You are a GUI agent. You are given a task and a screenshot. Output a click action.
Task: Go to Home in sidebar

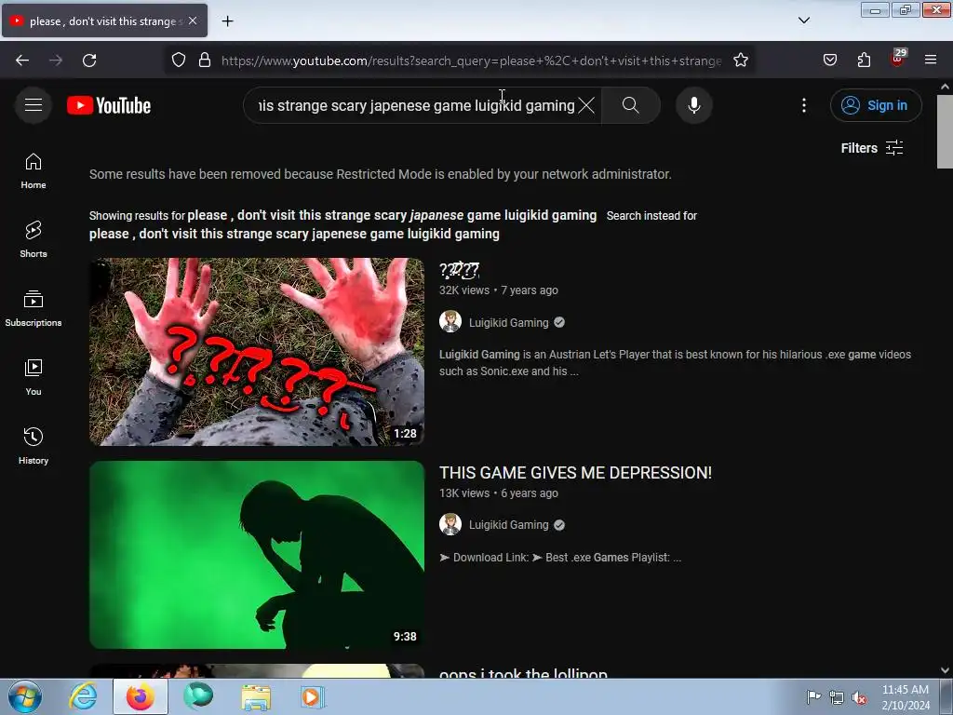(34, 171)
